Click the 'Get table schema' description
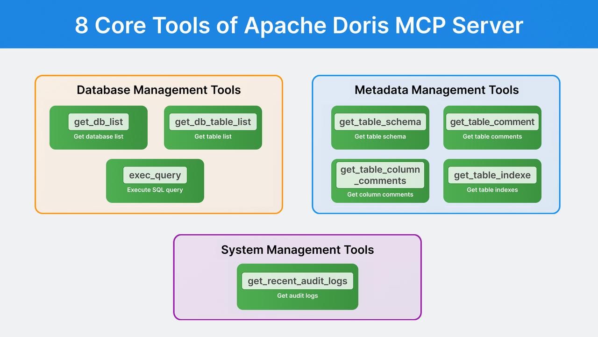Viewport: 598px width, 337px height. pyautogui.click(x=380, y=136)
